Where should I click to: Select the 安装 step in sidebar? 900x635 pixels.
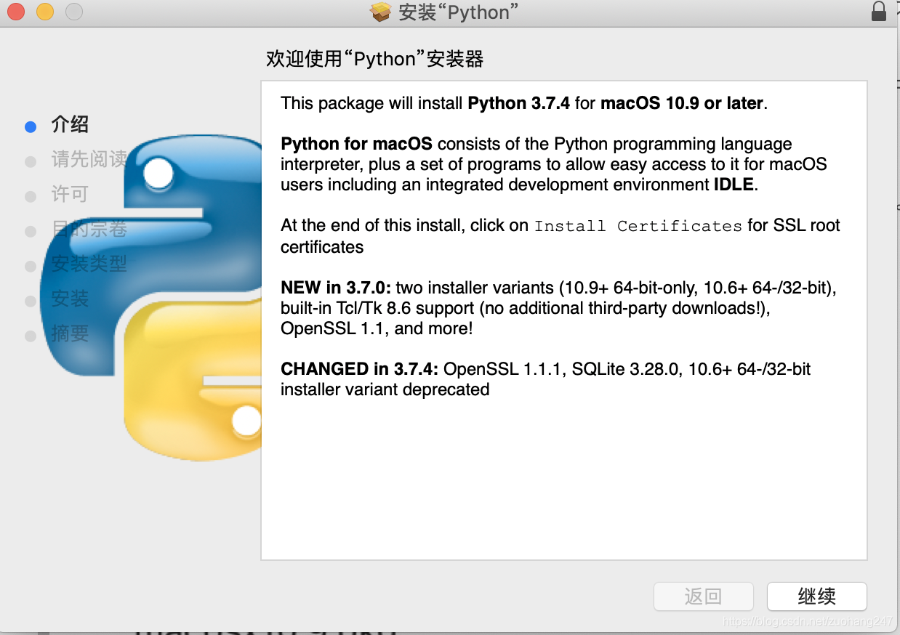71,299
